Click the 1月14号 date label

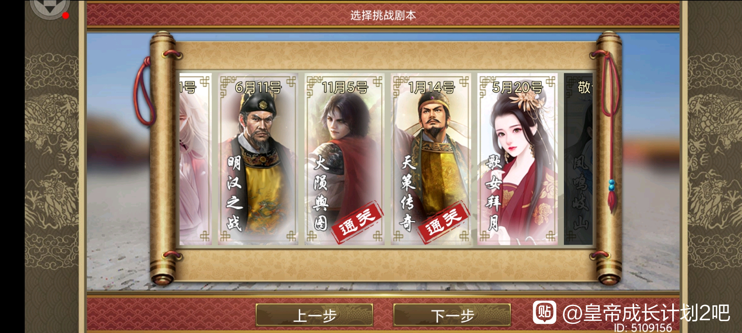[x=431, y=88]
